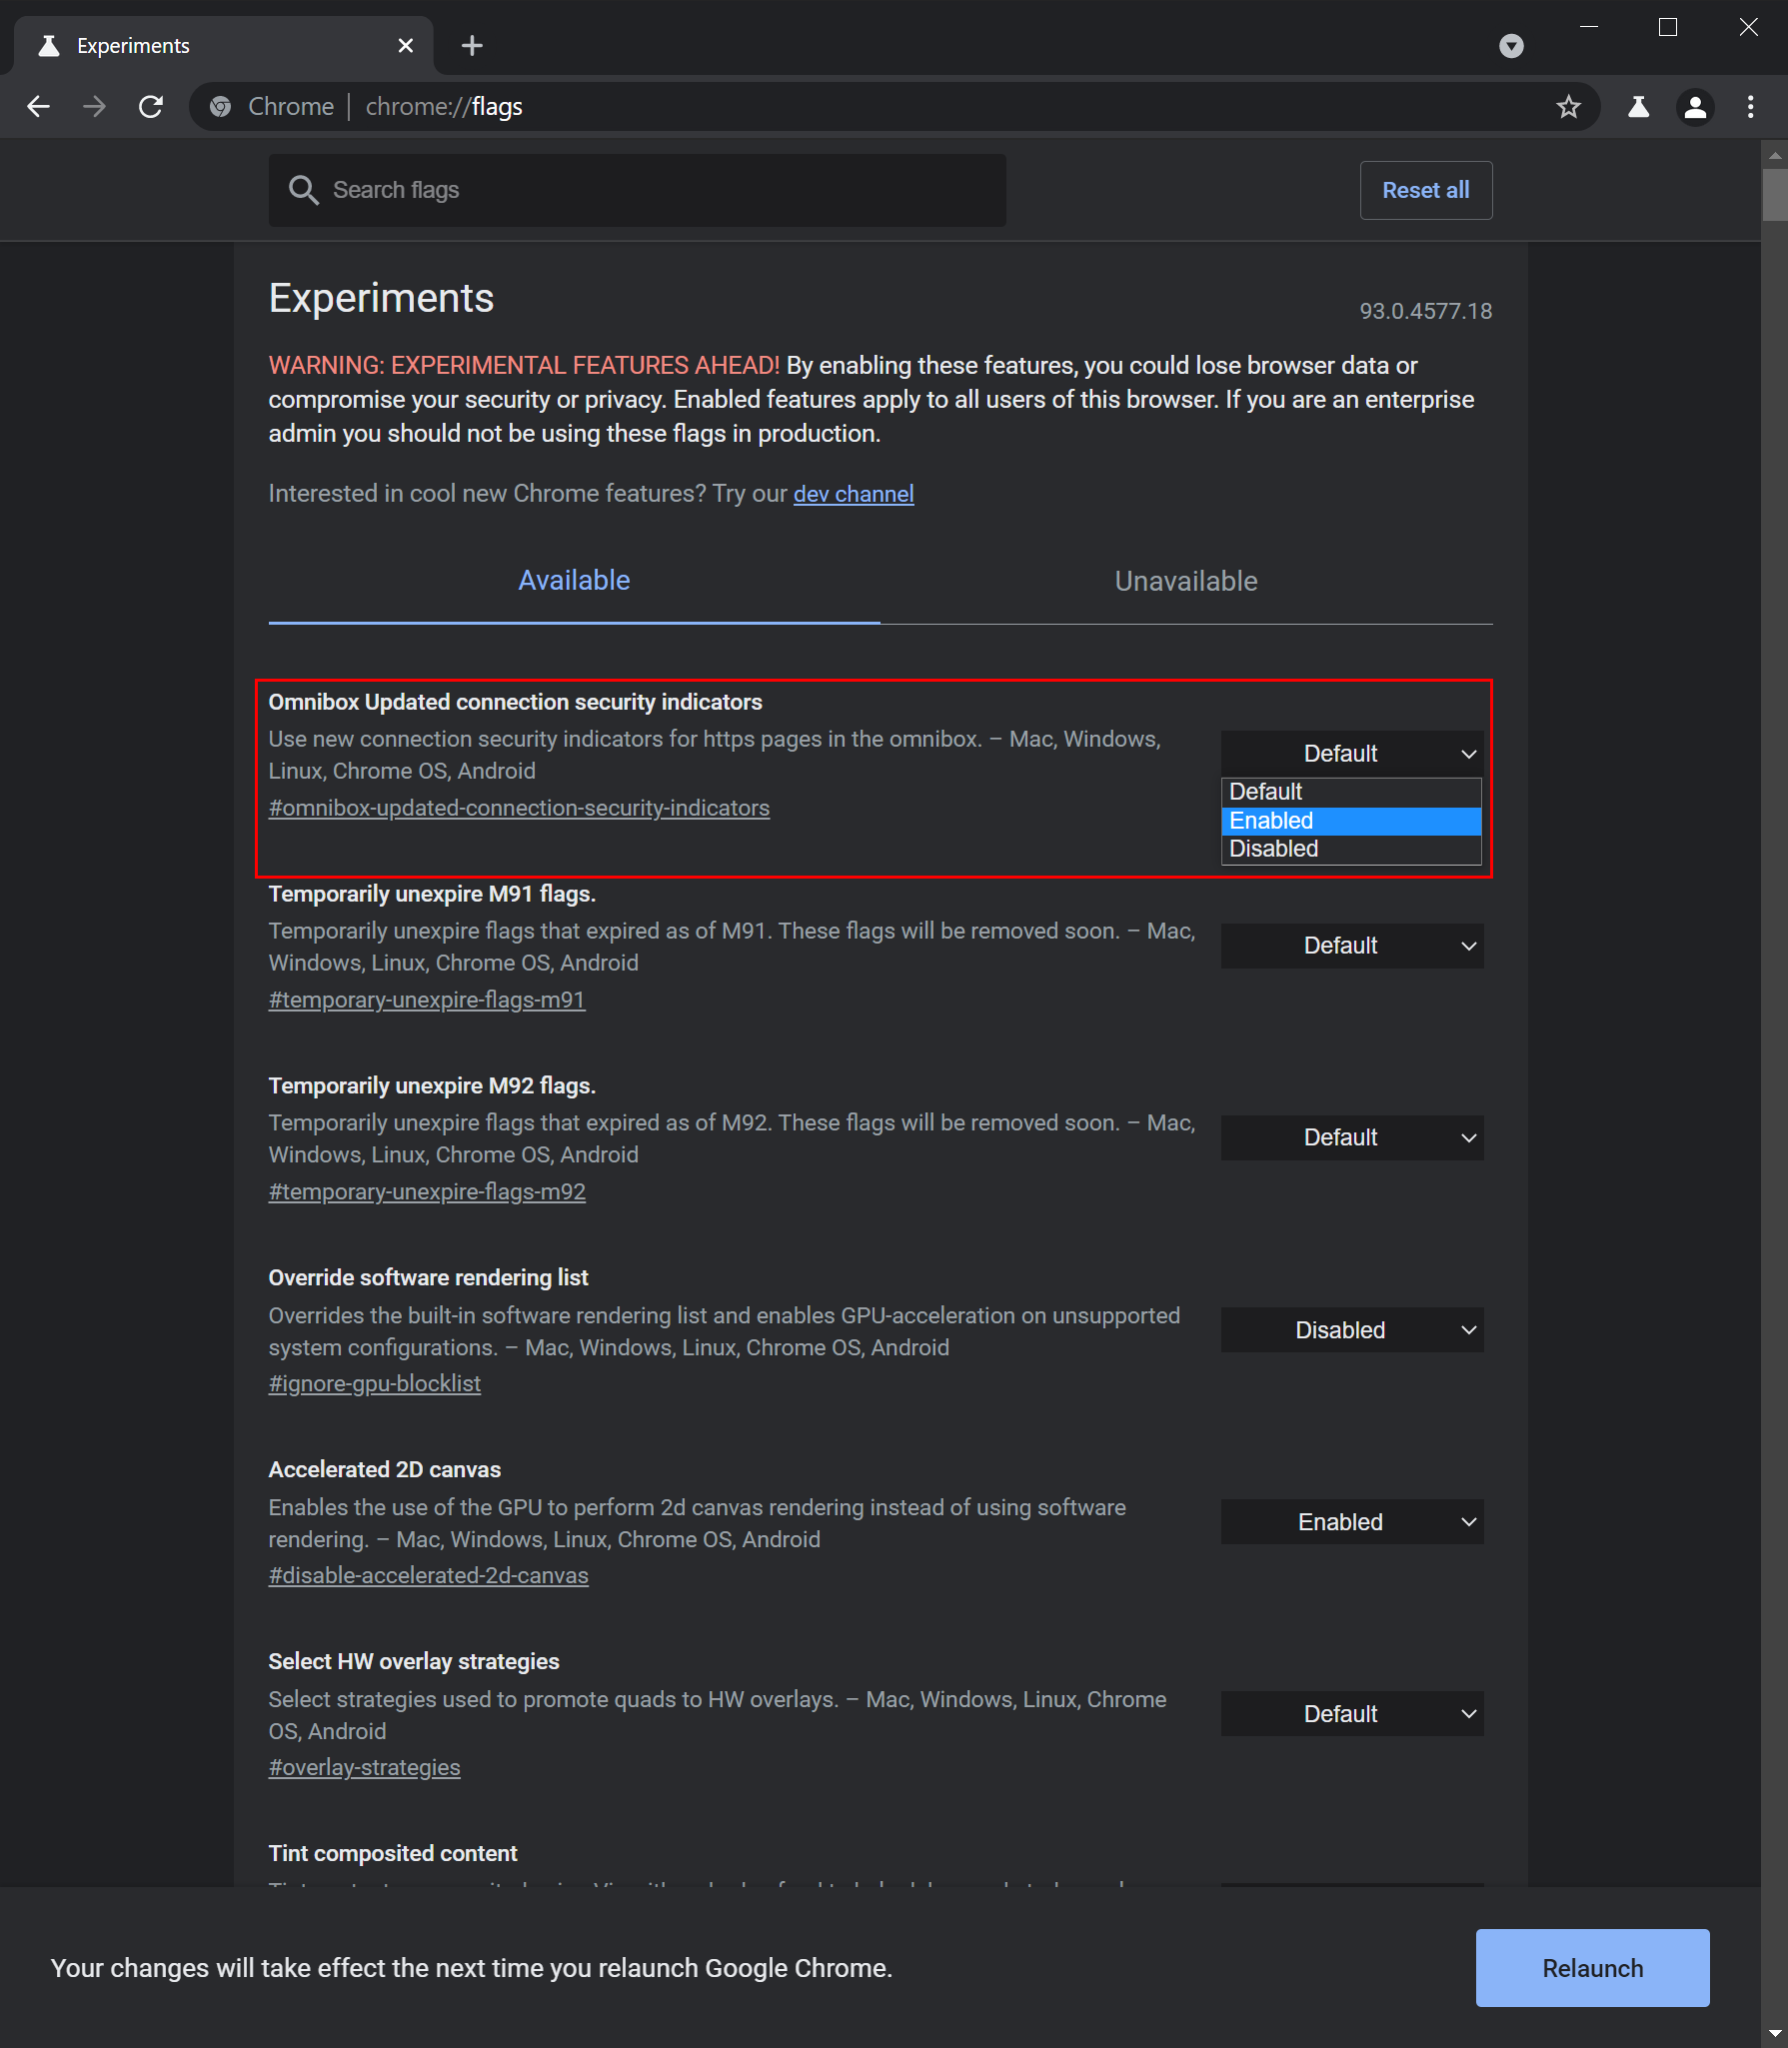Open the #ignore-gpu-blocklist link
The height and width of the screenshot is (2048, 1788).
pyautogui.click(x=375, y=1383)
